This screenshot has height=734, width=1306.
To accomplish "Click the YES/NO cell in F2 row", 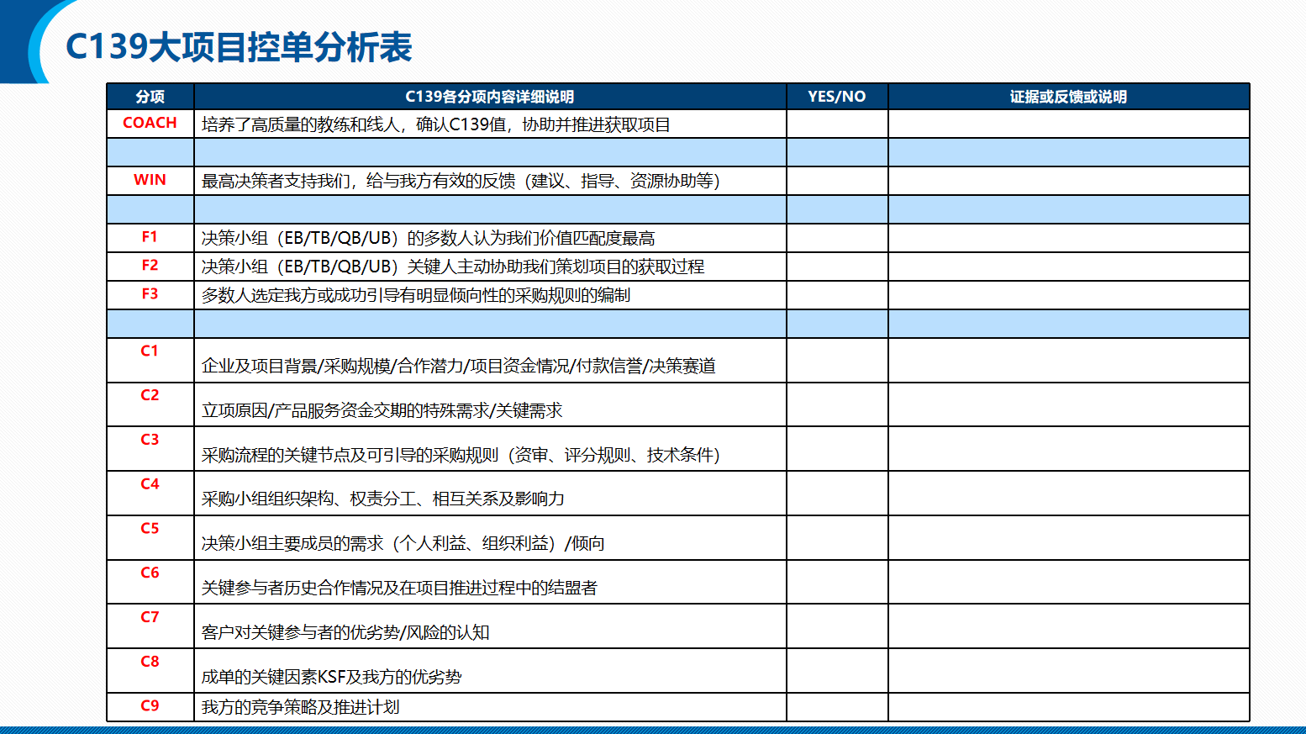I will [837, 267].
